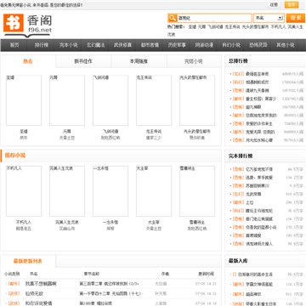This screenshot has width=306, height=306.
Task: Open 首页 in the navigation bar
Action: coord(14,45)
